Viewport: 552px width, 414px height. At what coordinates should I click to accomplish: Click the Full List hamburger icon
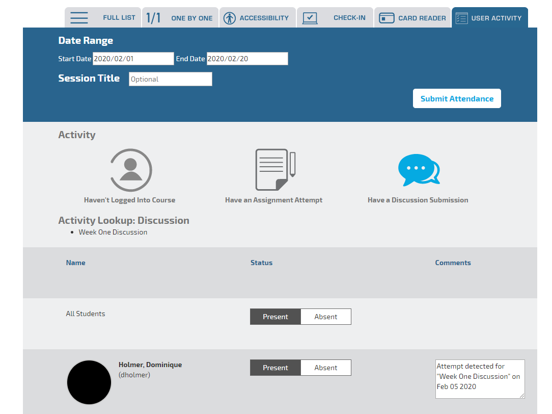79,18
